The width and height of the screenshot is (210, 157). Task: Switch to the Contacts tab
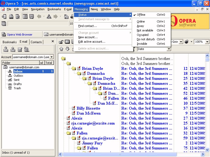(36, 42)
